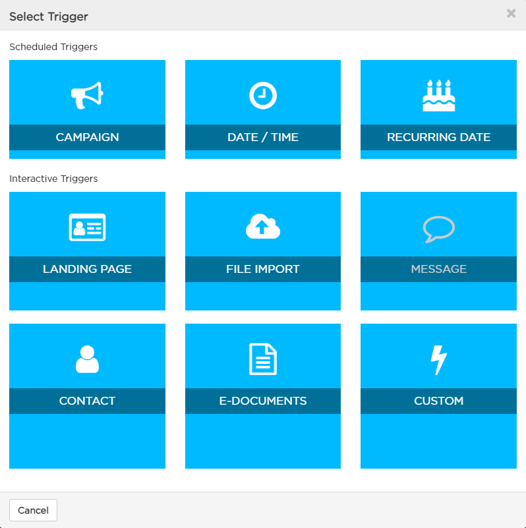This screenshot has height=528, width=526.
Task: Close the Select Trigger dialog with X
Action: [511, 13]
